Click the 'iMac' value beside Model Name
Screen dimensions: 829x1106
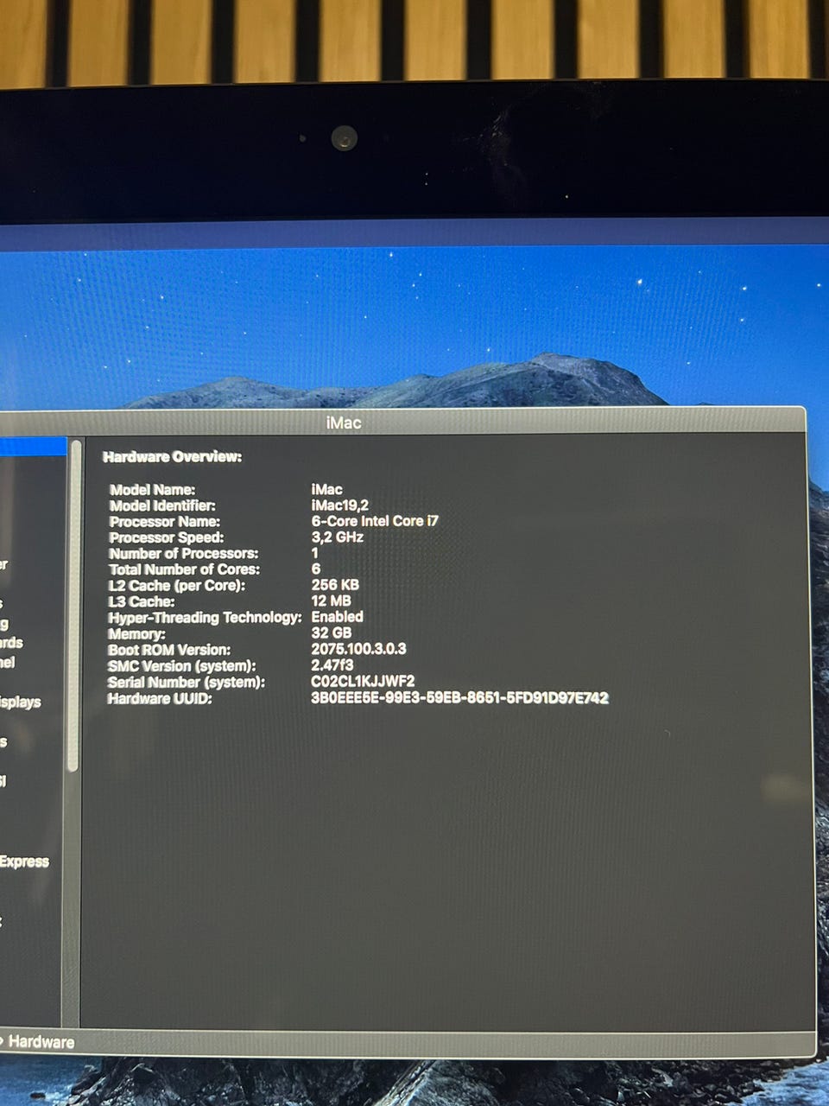click(x=326, y=489)
